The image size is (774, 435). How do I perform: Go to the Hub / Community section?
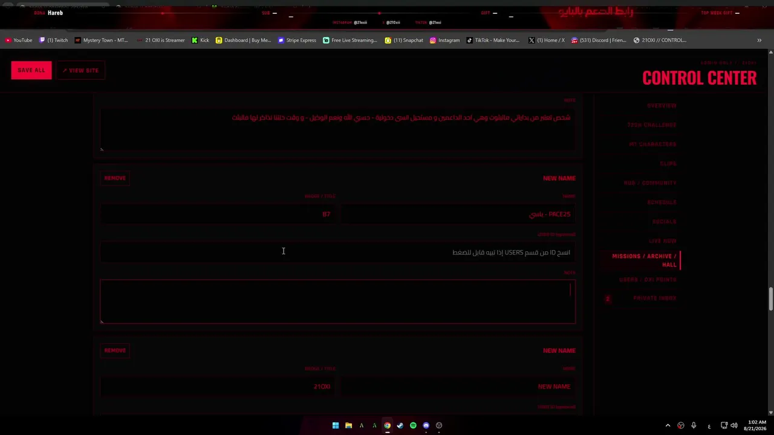650,183
